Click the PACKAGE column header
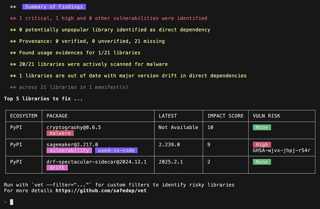The image size is (320, 209). [x=57, y=116]
